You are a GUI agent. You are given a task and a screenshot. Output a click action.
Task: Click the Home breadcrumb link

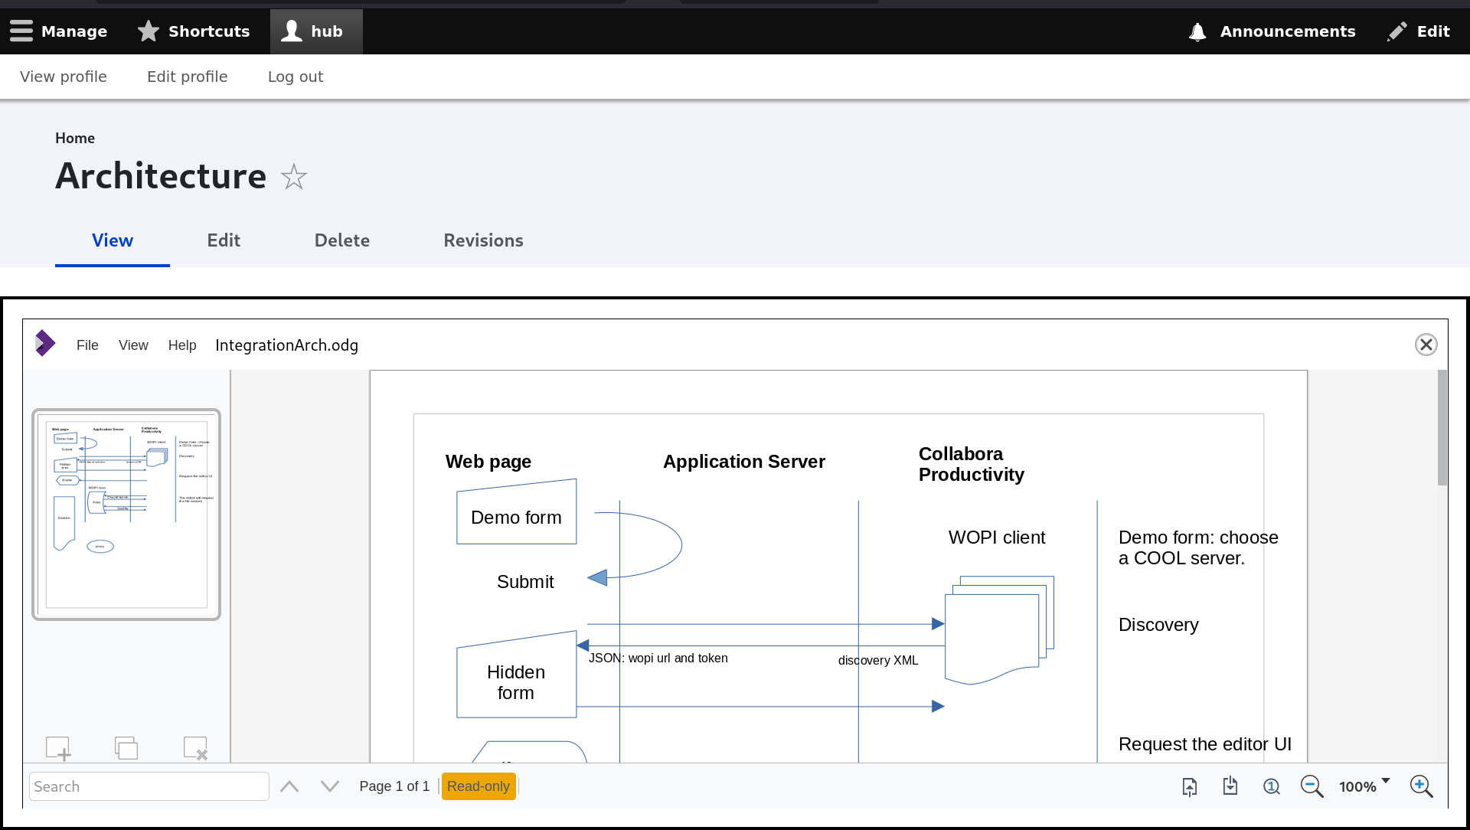coord(75,138)
